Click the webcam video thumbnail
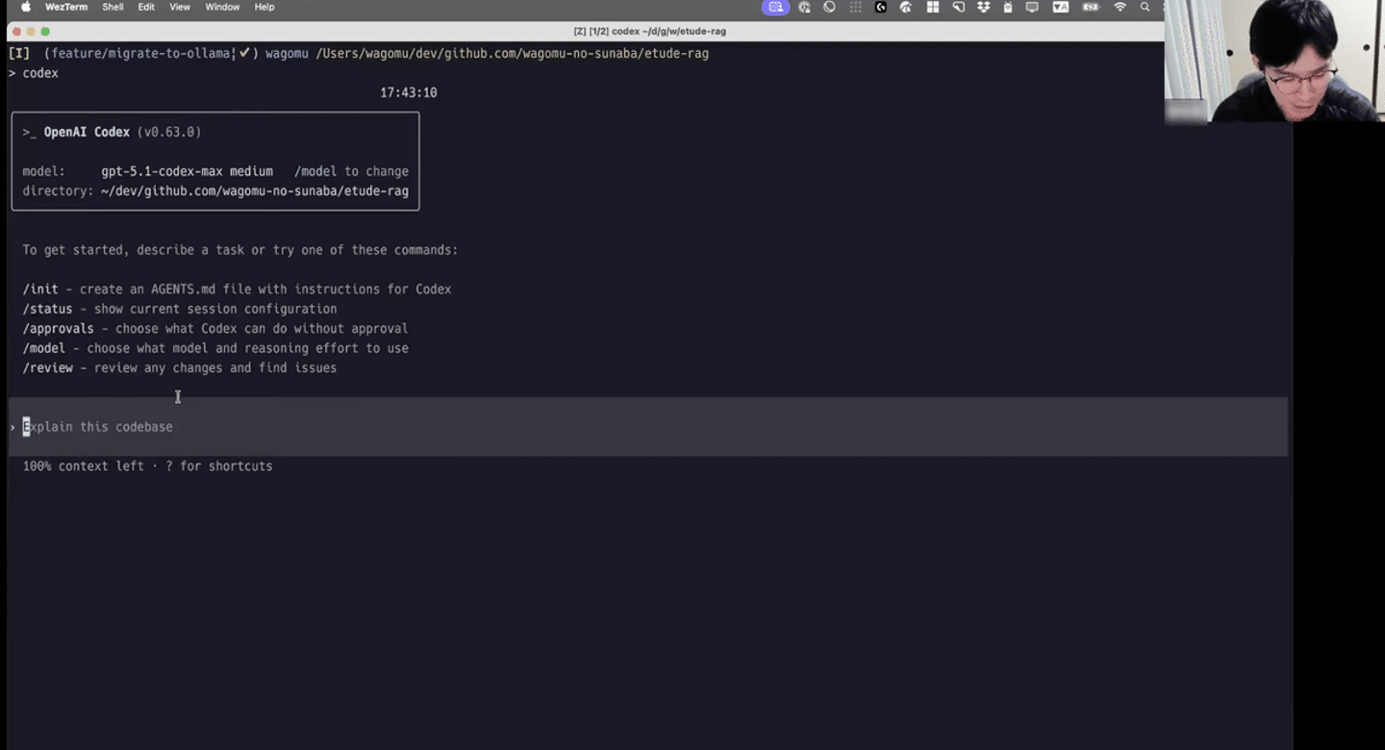 (x=1274, y=62)
